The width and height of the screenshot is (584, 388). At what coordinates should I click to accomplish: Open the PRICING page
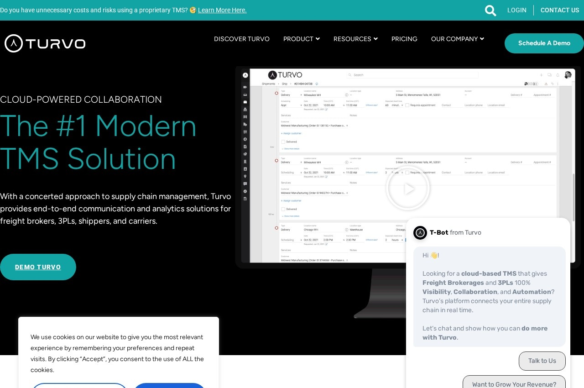(x=404, y=39)
